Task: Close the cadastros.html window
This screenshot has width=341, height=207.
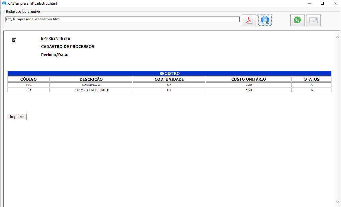Action: [x=335, y=3]
